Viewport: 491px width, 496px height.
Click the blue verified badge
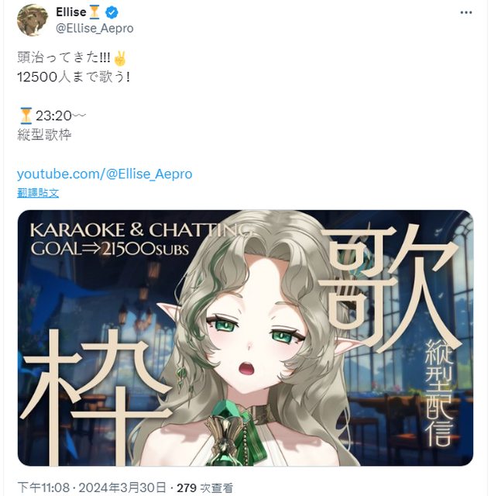(112, 12)
